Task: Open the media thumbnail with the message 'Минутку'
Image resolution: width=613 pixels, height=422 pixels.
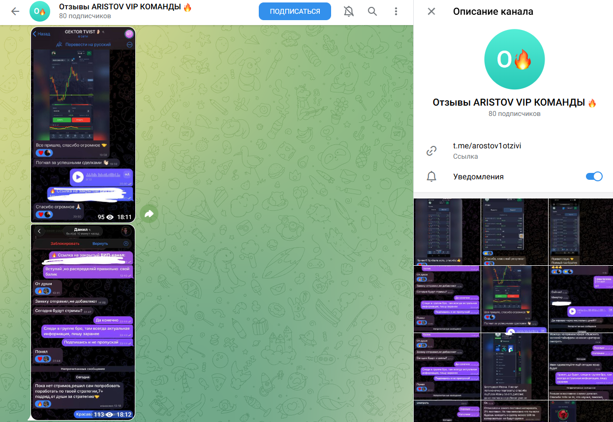Action: tap(581, 299)
